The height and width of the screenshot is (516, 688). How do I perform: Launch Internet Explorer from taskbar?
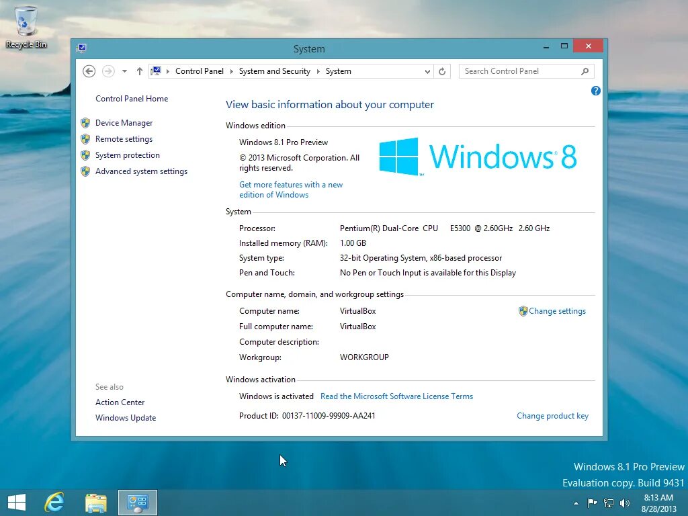(54, 503)
